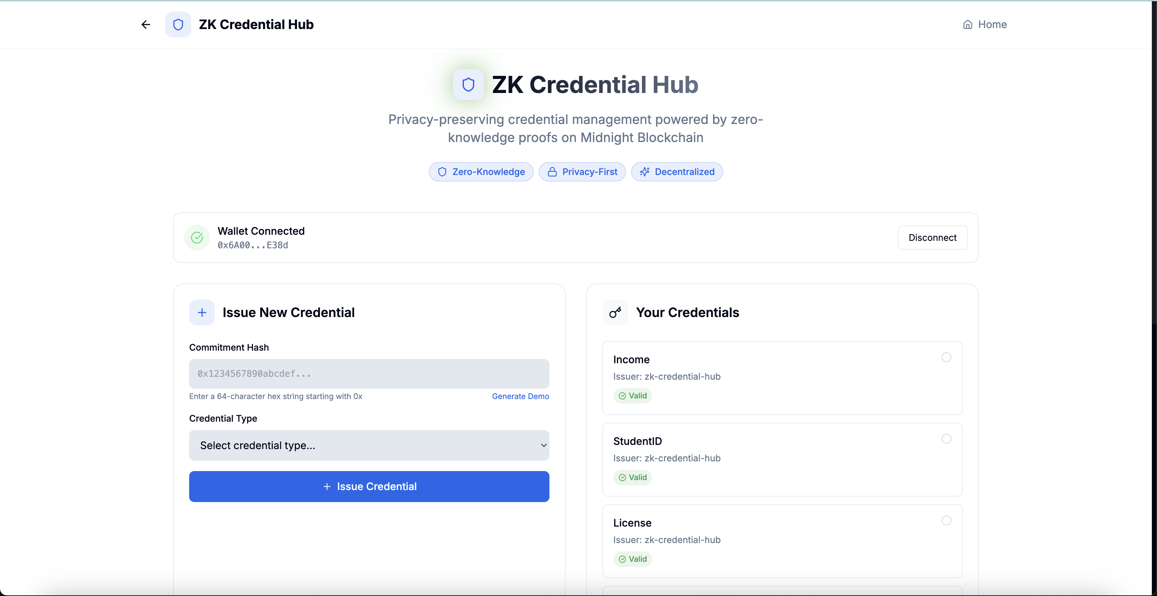Select the License credential radio button
The image size is (1157, 596).
(x=946, y=520)
